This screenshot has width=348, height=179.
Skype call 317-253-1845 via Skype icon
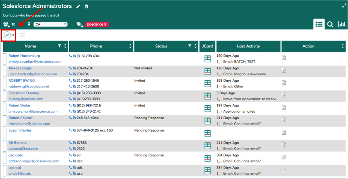tap(74, 81)
